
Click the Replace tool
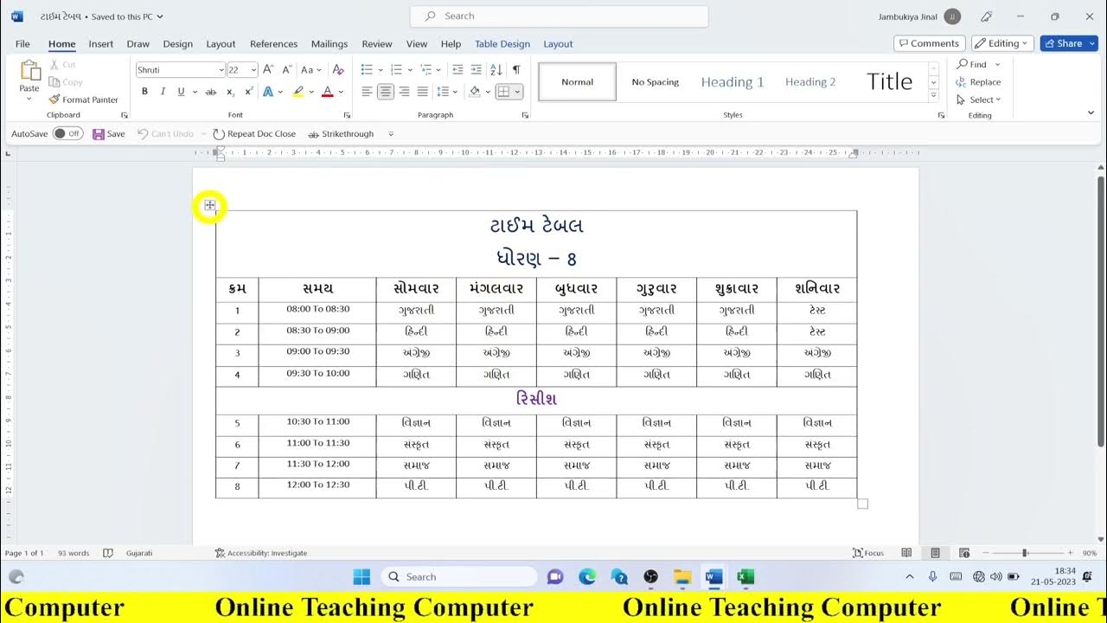click(978, 82)
